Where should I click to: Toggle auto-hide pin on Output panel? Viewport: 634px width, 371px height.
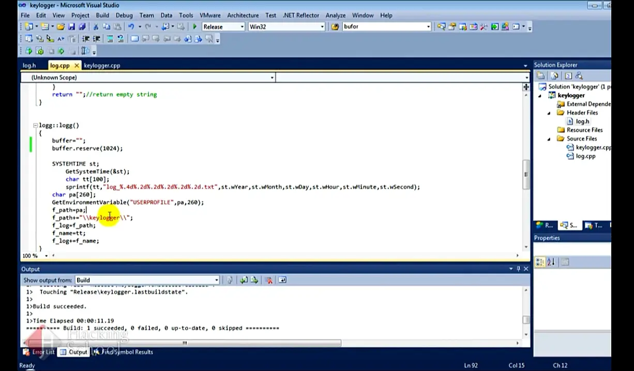point(519,269)
